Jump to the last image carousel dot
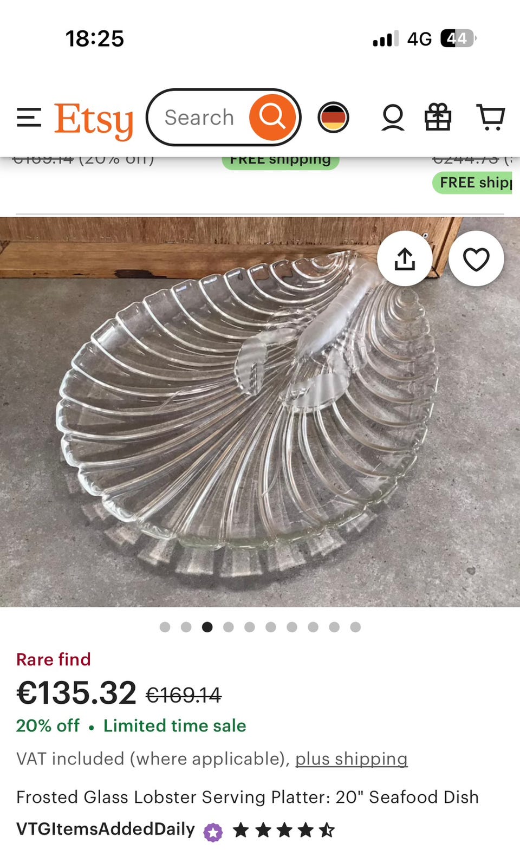The width and height of the screenshot is (520, 856). click(355, 627)
